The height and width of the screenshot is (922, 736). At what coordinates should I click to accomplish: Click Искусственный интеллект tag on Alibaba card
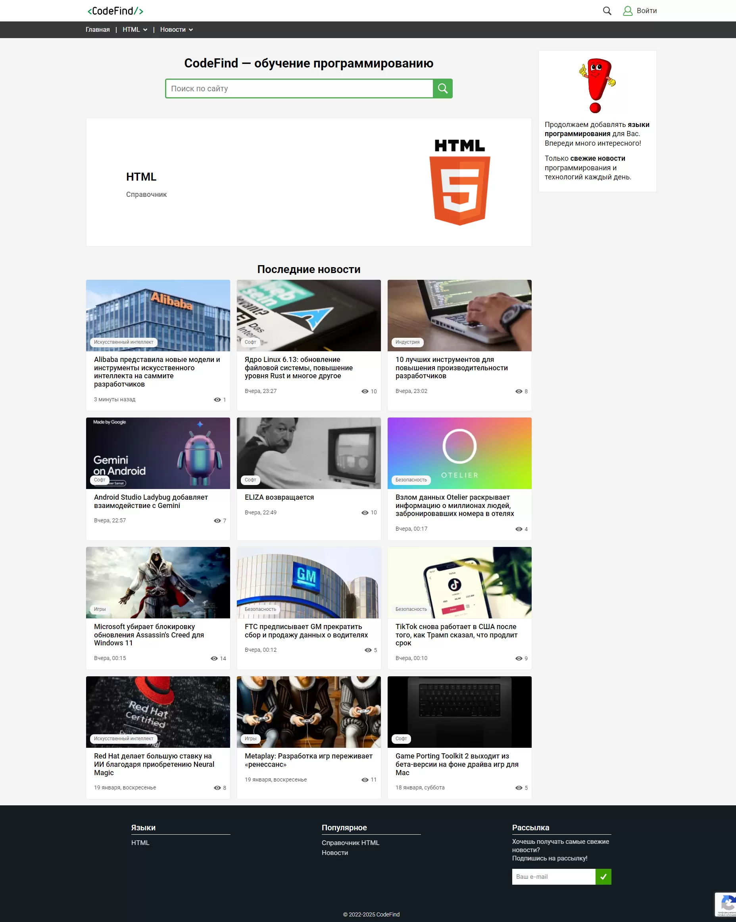coord(123,342)
